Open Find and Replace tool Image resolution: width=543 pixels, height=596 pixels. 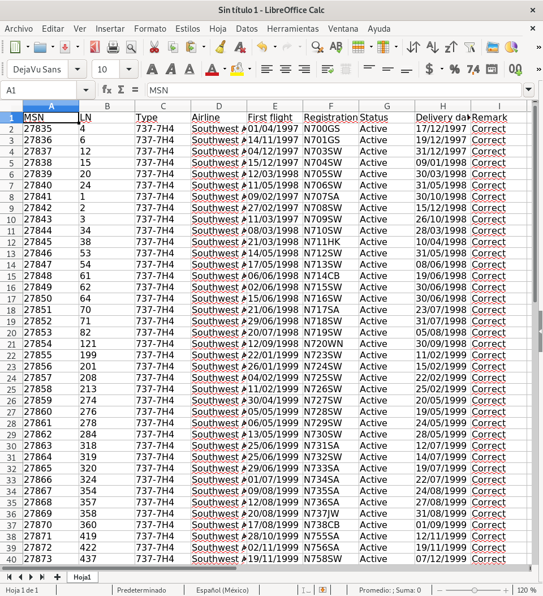317,48
